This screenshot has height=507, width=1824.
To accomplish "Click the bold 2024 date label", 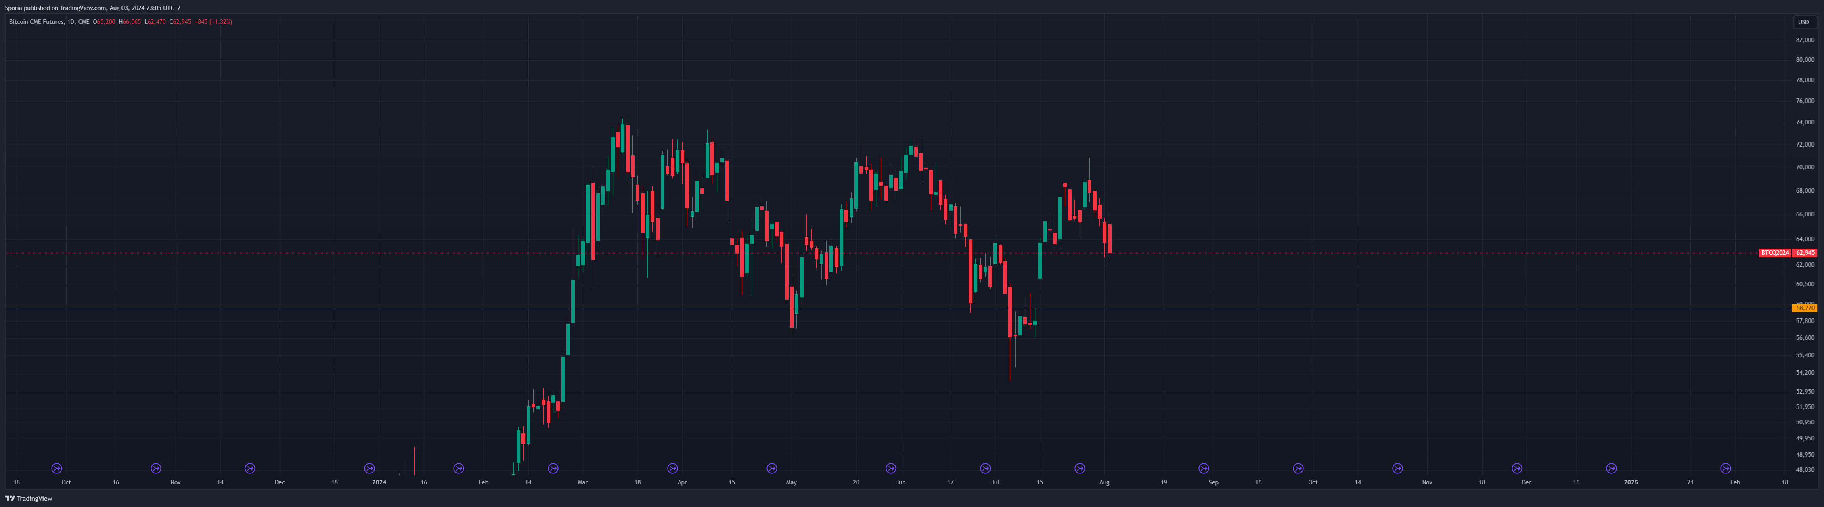I will click(379, 482).
